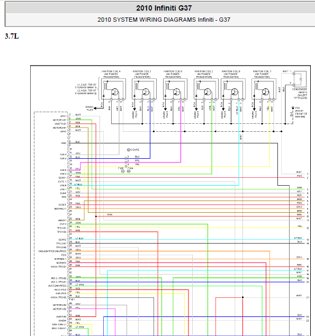Click the Condenser component label
The height and width of the screenshot is (336, 315).
point(300,94)
